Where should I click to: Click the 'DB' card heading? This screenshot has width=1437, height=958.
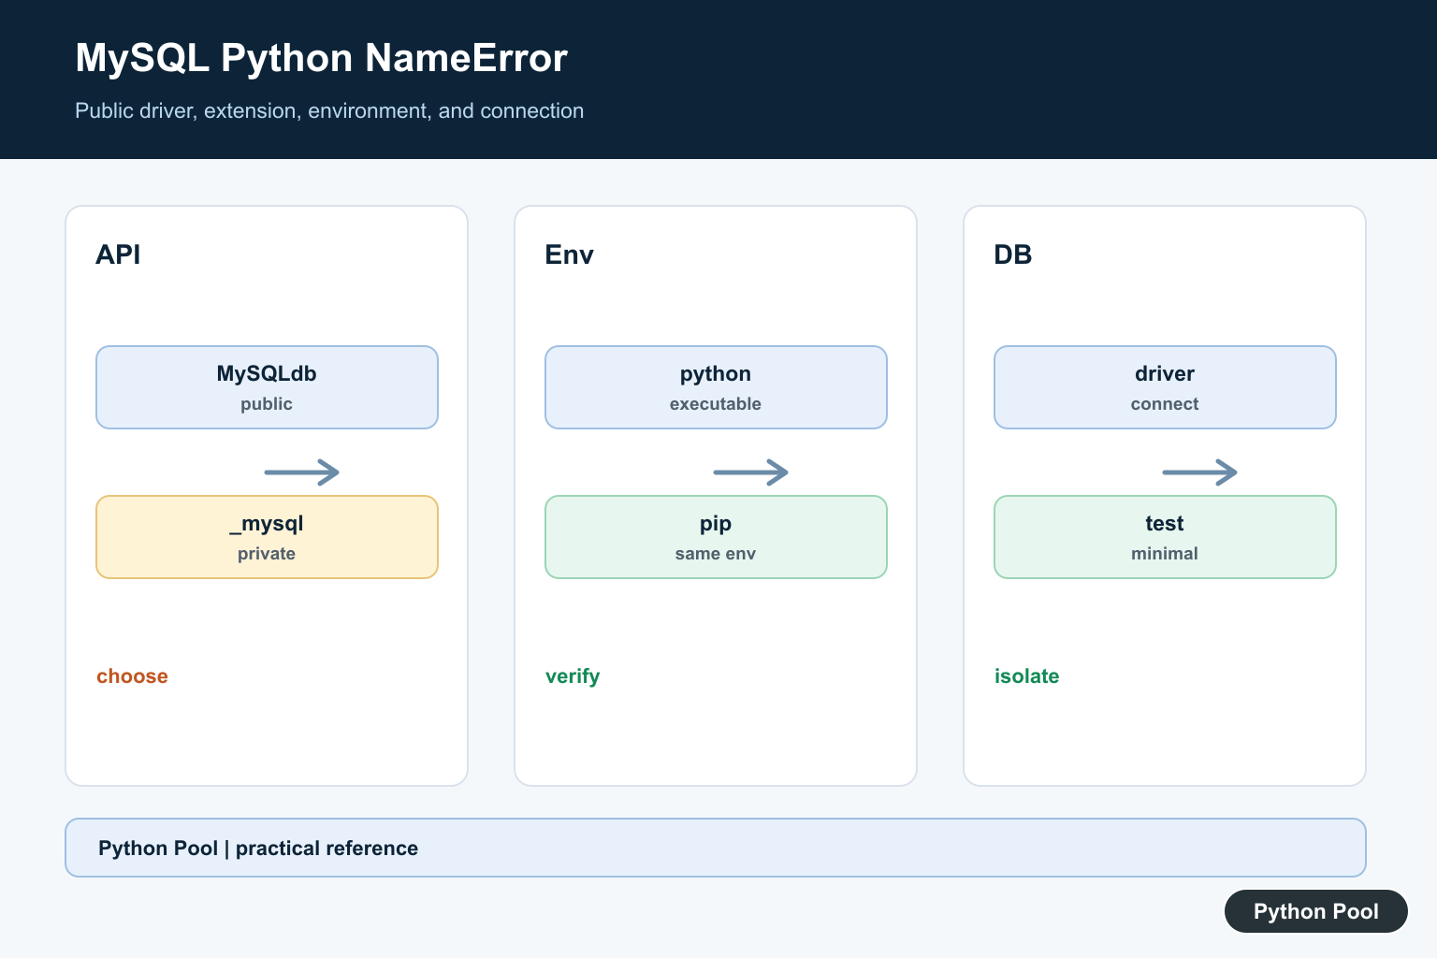1012,254
